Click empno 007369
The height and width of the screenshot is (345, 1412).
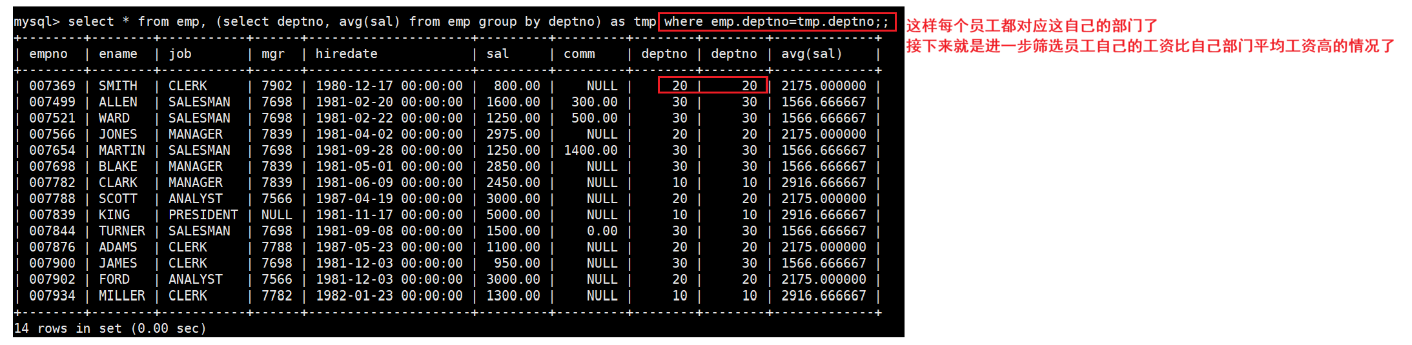pyautogui.click(x=52, y=86)
